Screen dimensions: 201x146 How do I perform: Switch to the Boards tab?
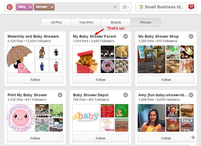(x=116, y=23)
